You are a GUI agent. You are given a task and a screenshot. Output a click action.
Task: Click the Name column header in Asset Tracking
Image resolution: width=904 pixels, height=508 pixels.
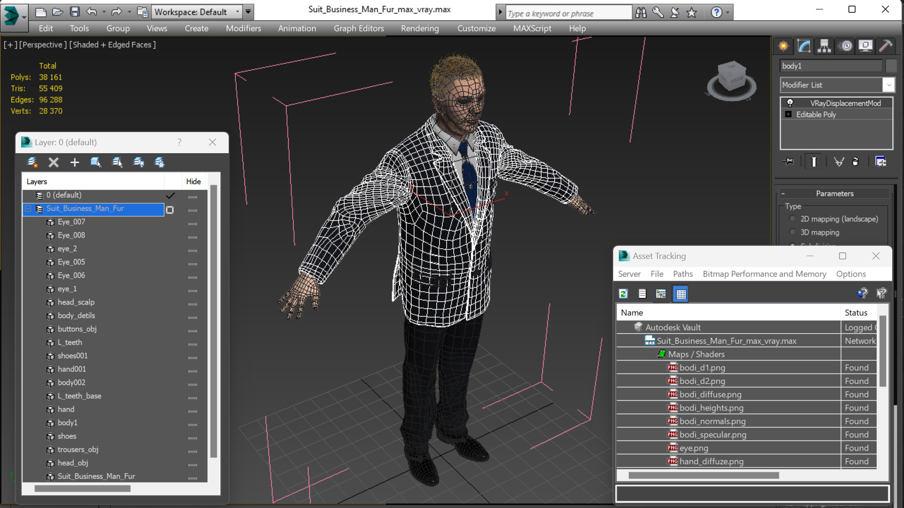[x=728, y=313]
